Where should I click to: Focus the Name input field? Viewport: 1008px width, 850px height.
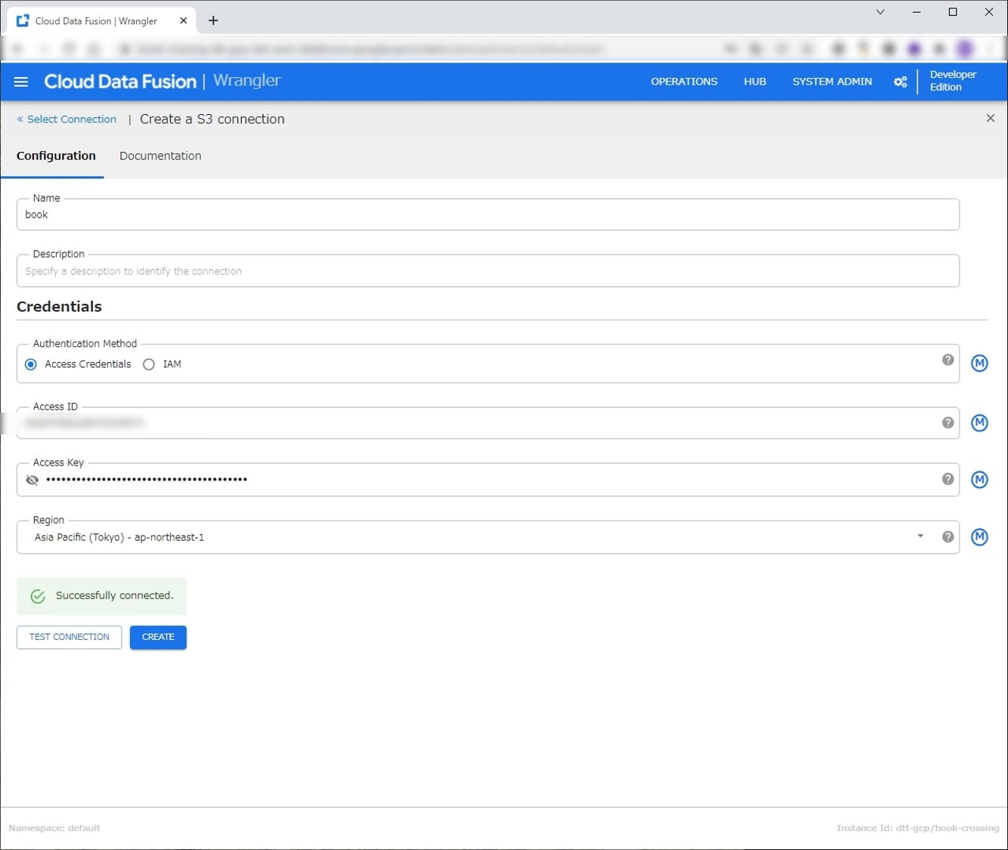coord(488,215)
